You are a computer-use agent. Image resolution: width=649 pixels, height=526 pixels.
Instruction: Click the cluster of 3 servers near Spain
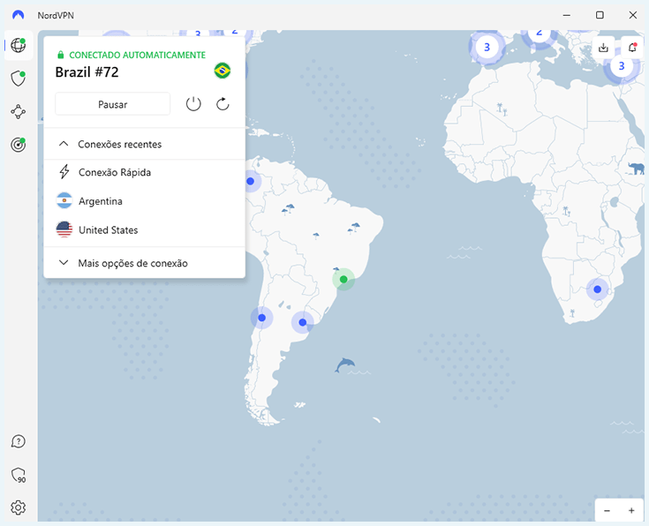487,47
